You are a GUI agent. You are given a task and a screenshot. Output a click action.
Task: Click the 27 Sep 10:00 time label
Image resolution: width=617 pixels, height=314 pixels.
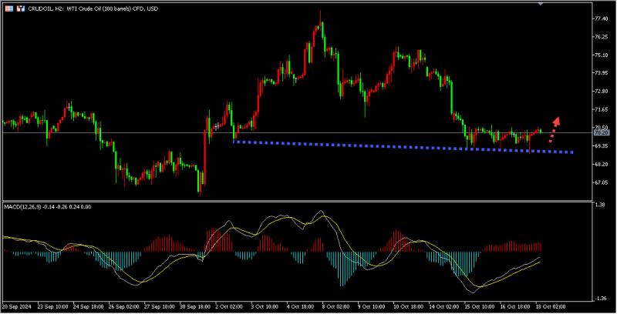(160, 306)
